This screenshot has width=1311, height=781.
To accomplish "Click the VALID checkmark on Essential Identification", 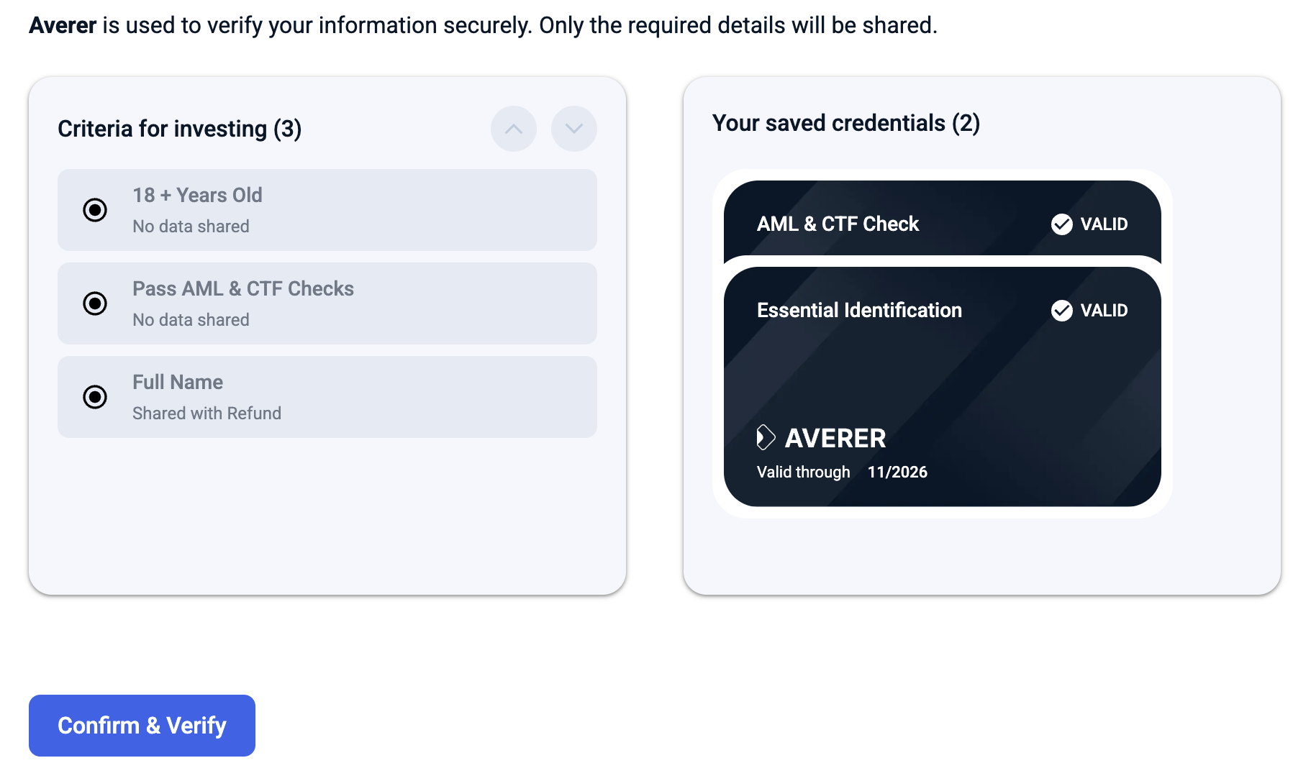I will point(1062,311).
